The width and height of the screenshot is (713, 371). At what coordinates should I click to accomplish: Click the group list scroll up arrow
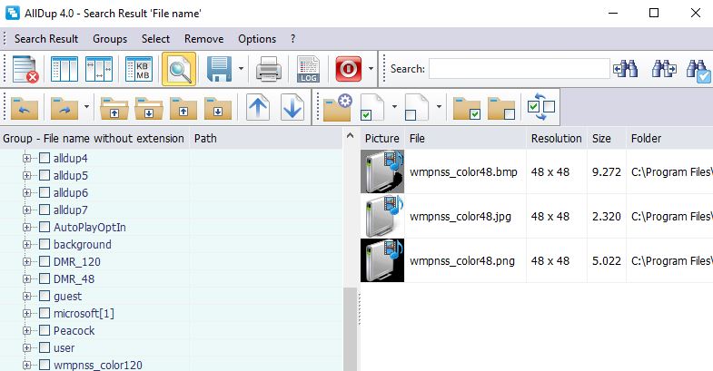[350, 135]
